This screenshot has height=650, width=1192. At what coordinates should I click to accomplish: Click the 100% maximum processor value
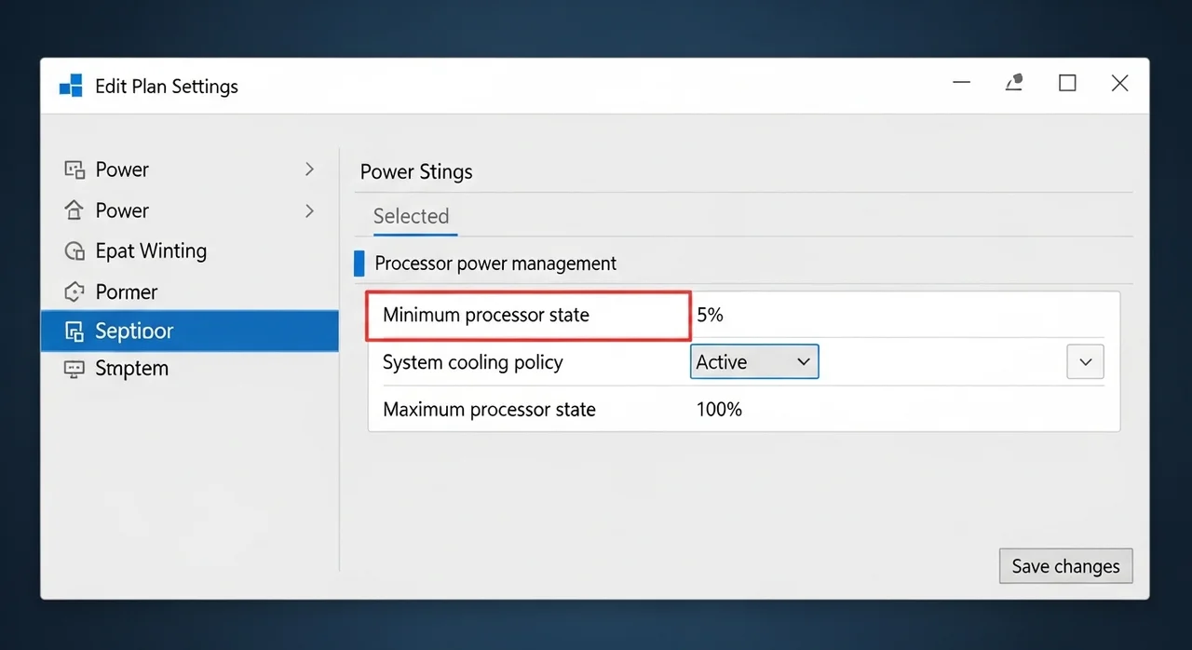(719, 410)
